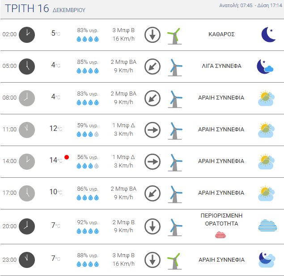Click the 08:00 wind direction arrow
The width and height of the screenshot is (284, 276).
tap(153, 98)
